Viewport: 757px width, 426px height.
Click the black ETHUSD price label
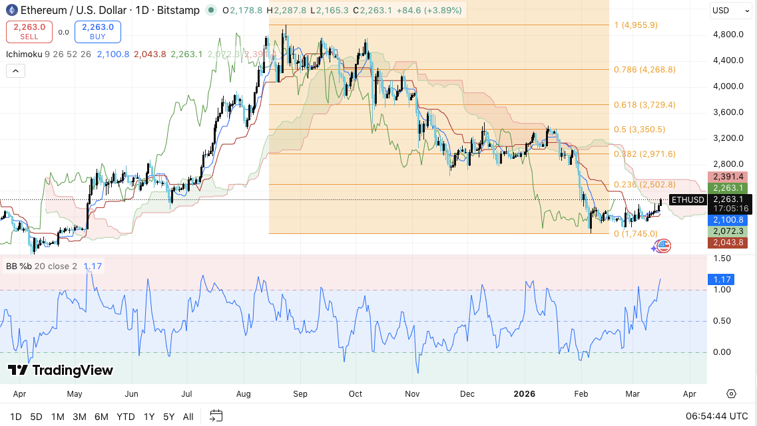tap(687, 200)
